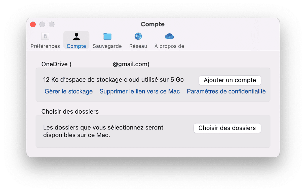Open the OneDrive cloud icon for À propos de
306x192 pixels.
169,37
